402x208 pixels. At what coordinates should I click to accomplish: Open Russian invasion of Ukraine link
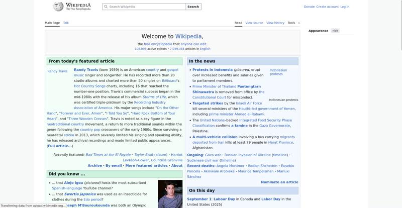click(247, 155)
